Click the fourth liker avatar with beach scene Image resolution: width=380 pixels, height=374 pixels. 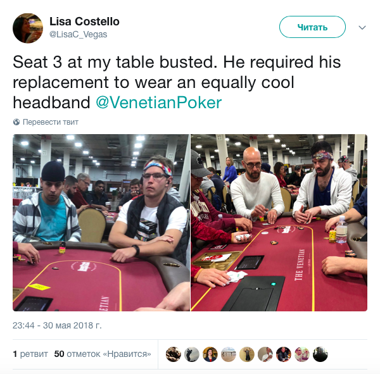[228, 354]
